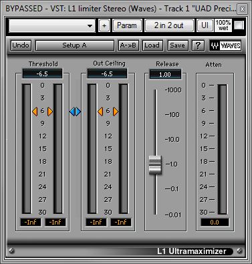This screenshot has width=252, height=264.
Task: Open the empty preset dropdown
Action: pos(52,25)
